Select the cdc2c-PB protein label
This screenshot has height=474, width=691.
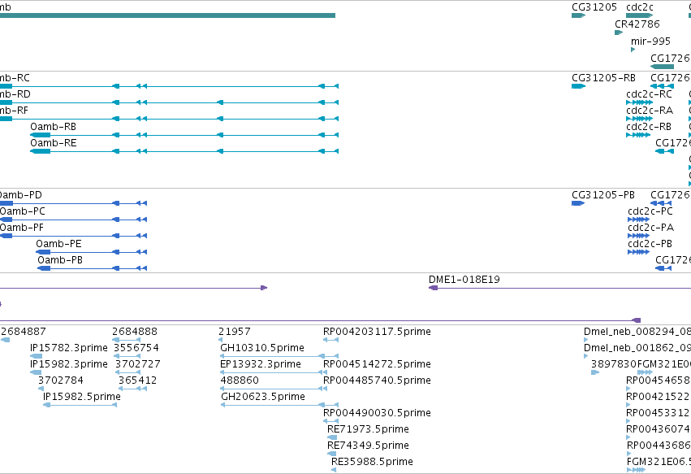coord(650,244)
